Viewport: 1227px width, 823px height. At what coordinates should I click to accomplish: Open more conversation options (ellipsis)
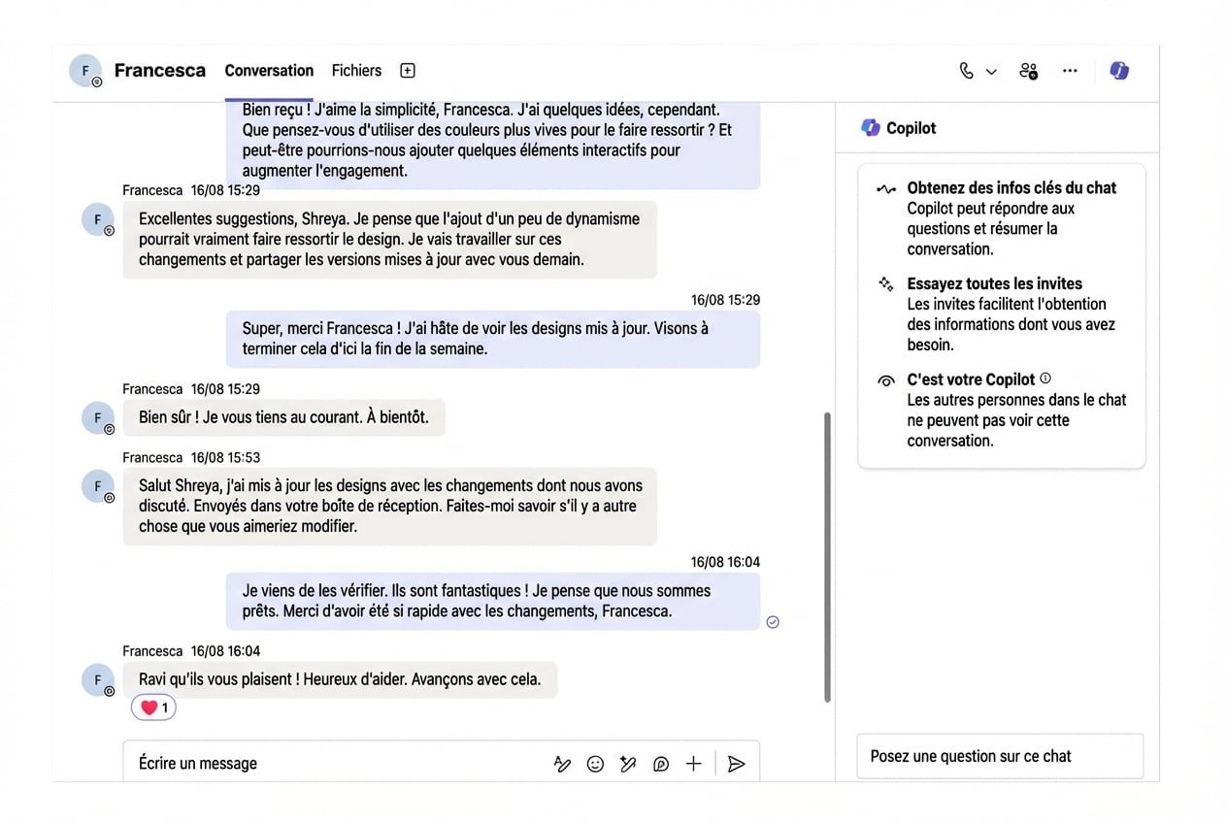1070,71
